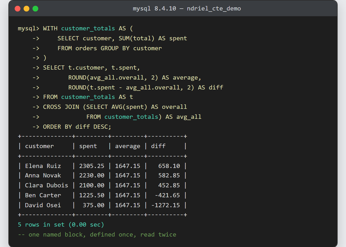Click 'AVG(spent)' in the subquery
The width and height of the screenshot is (346, 247).
click(x=129, y=107)
